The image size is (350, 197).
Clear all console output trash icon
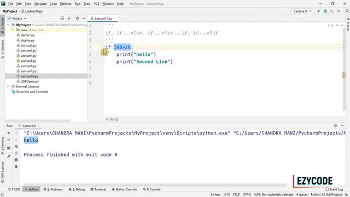click(16, 166)
